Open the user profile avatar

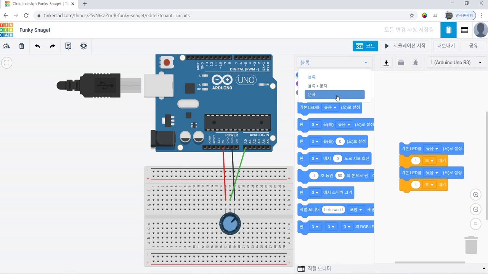tap(480, 30)
